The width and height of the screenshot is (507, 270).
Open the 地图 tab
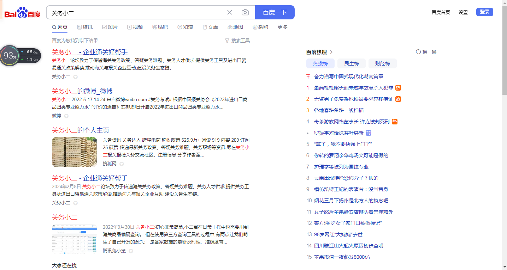coord(235,27)
